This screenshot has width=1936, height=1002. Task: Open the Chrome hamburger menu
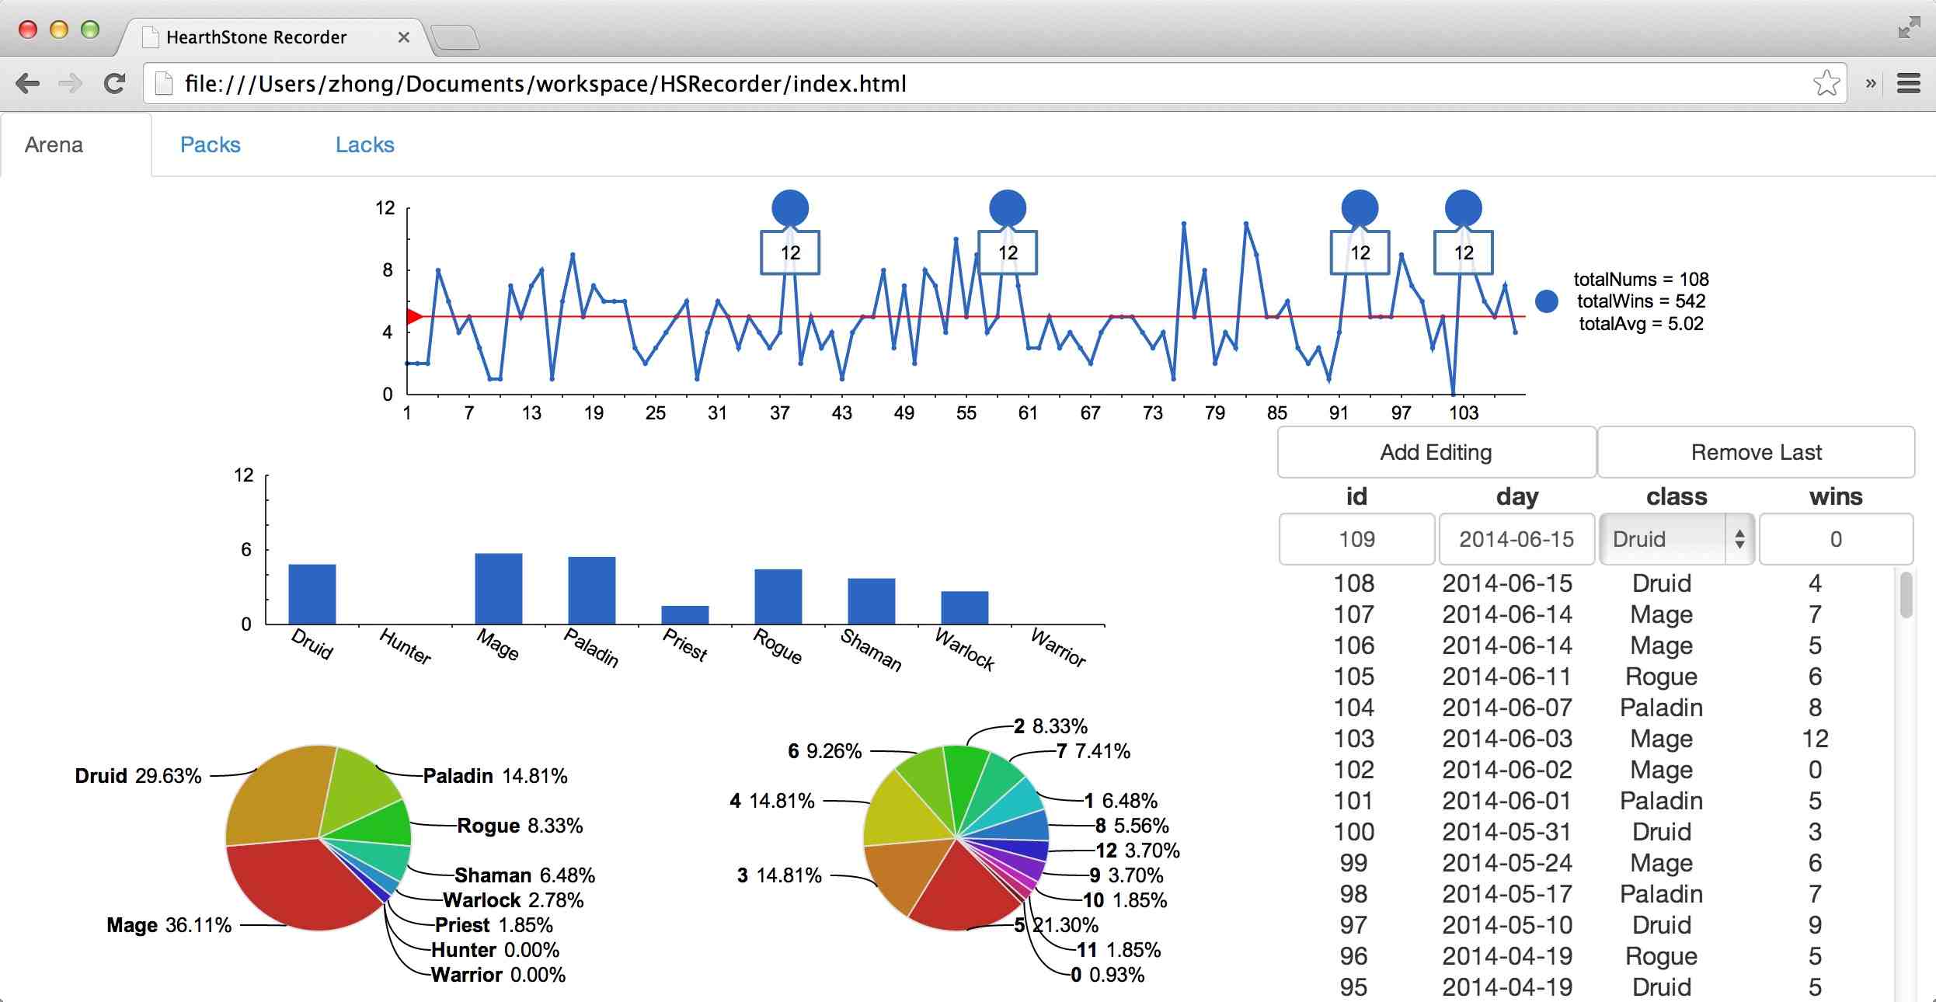(1908, 83)
